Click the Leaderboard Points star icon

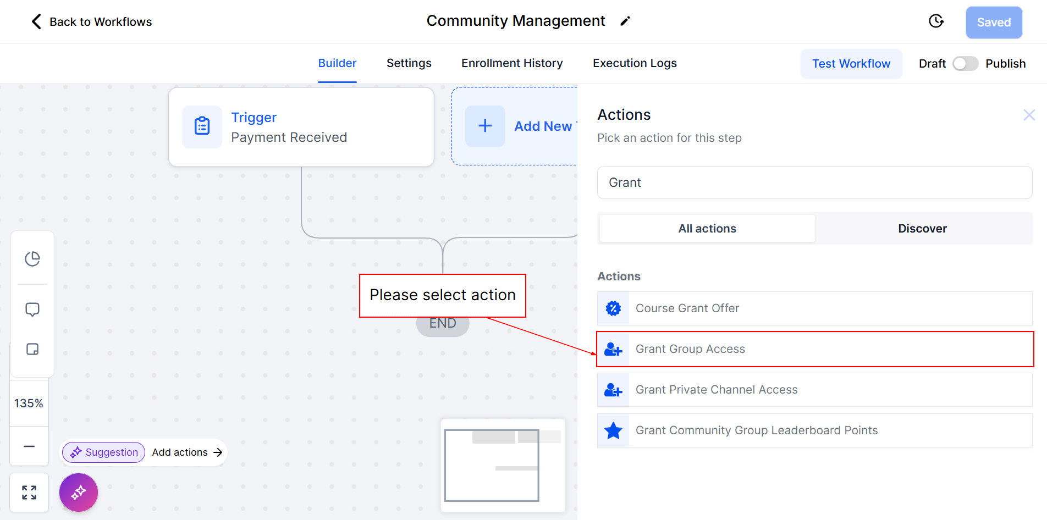coord(613,430)
